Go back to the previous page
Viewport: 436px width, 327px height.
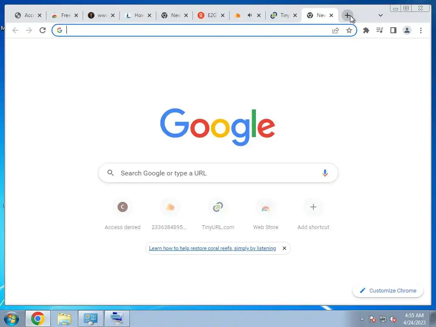point(15,30)
